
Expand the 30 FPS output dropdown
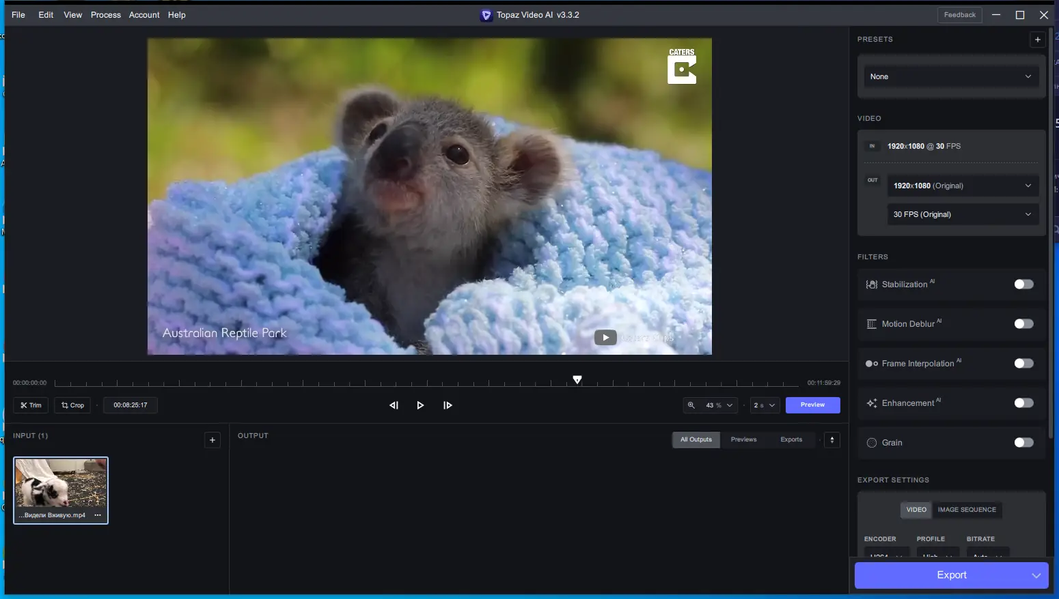click(962, 214)
